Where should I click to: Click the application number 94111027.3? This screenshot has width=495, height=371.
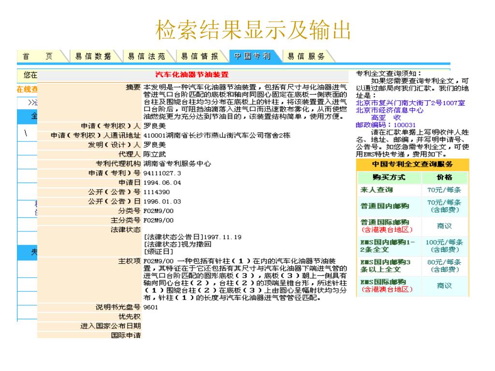(x=162, y=173)
